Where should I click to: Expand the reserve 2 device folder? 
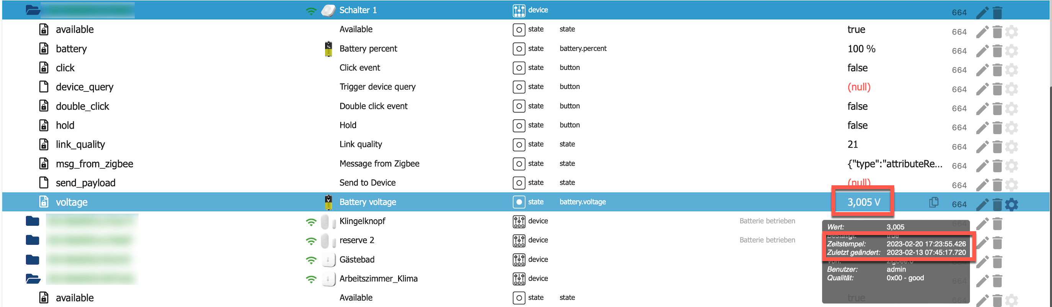33,240
